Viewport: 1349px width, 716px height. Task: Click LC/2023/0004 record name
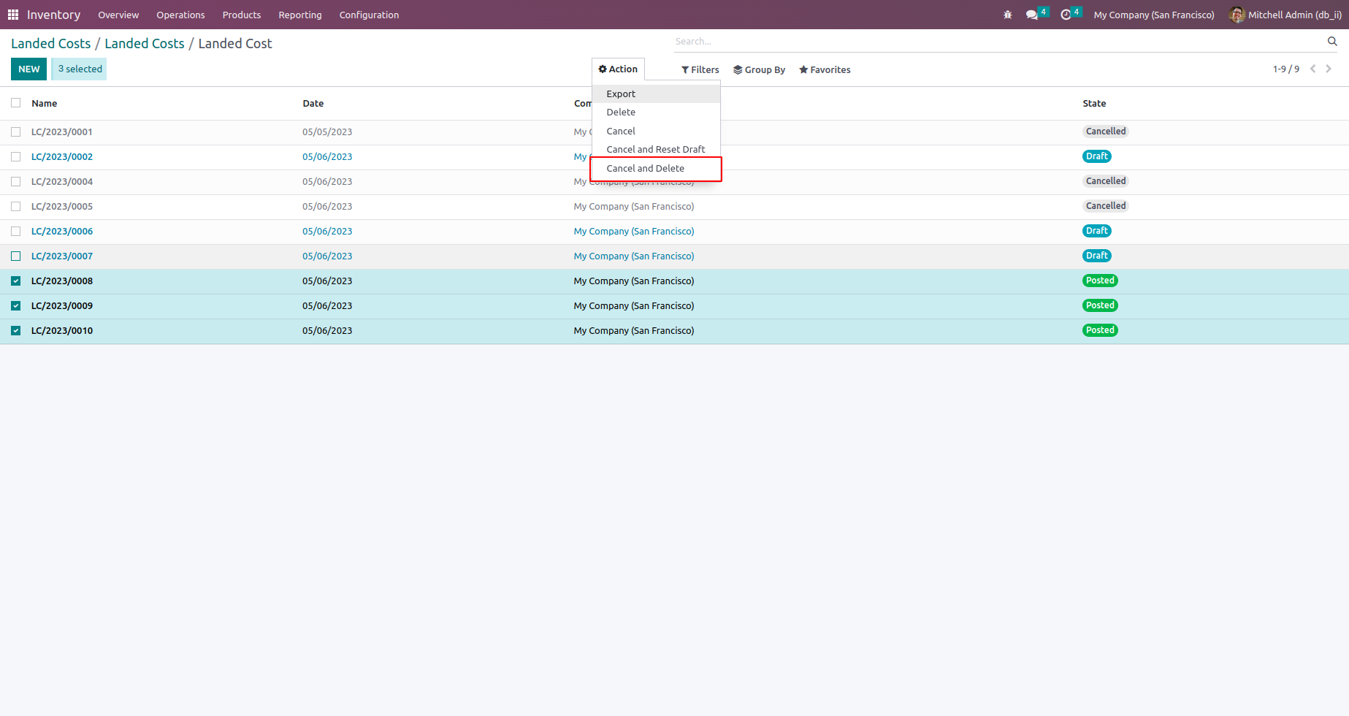tap(62, 182)
